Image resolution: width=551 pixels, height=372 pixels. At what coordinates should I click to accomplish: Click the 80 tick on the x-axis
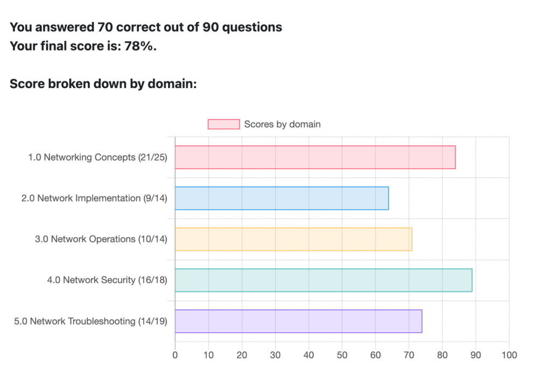coord(442,355)
